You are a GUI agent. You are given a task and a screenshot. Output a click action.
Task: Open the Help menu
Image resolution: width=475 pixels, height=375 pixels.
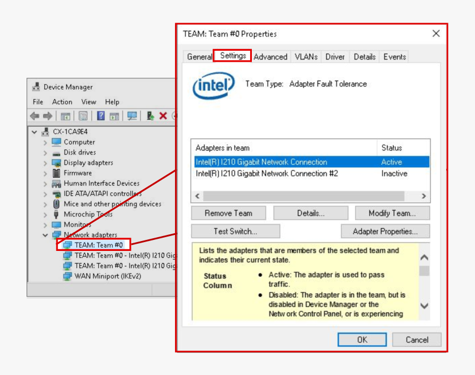(112, 102)
